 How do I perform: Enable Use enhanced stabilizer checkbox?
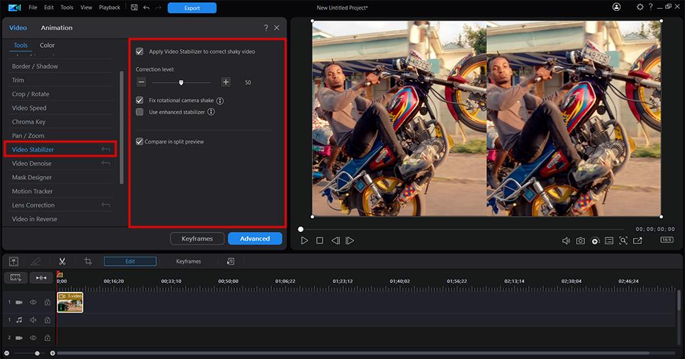139,112
